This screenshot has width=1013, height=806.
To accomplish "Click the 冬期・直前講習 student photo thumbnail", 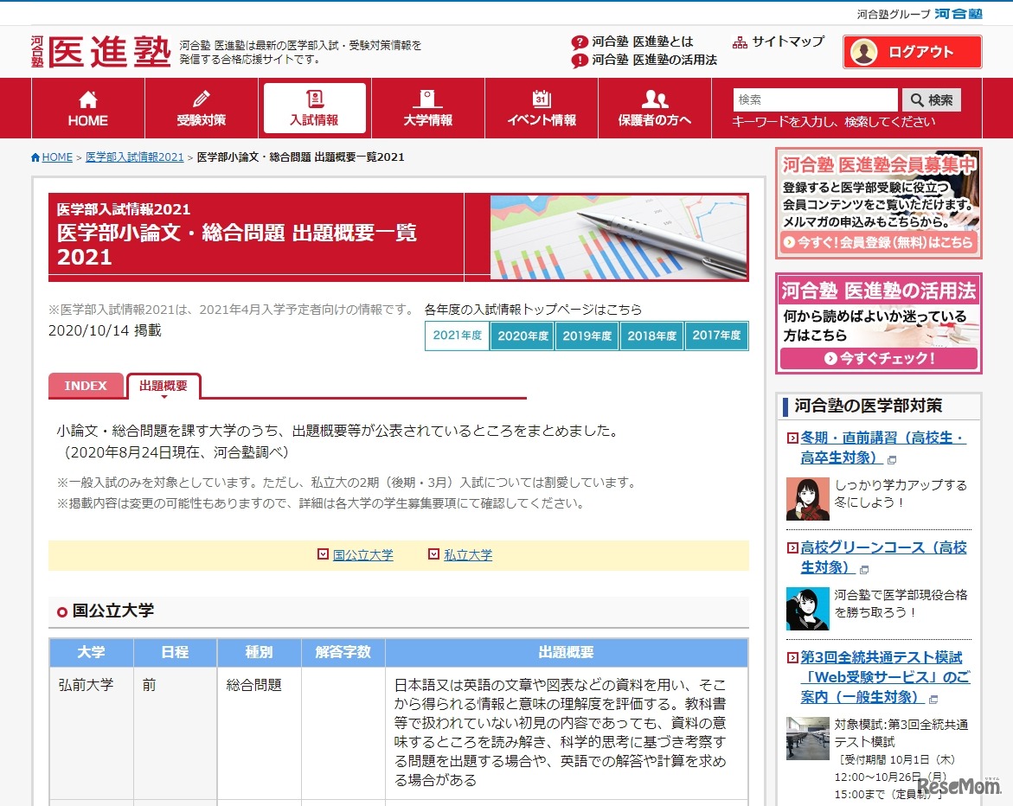I will tap(806, 499).
